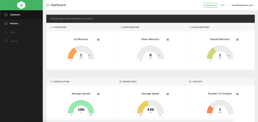This screenshot has height=122, width=258.
Task: Click the heart icon beside Average Uptime
Action: point(51,82)
